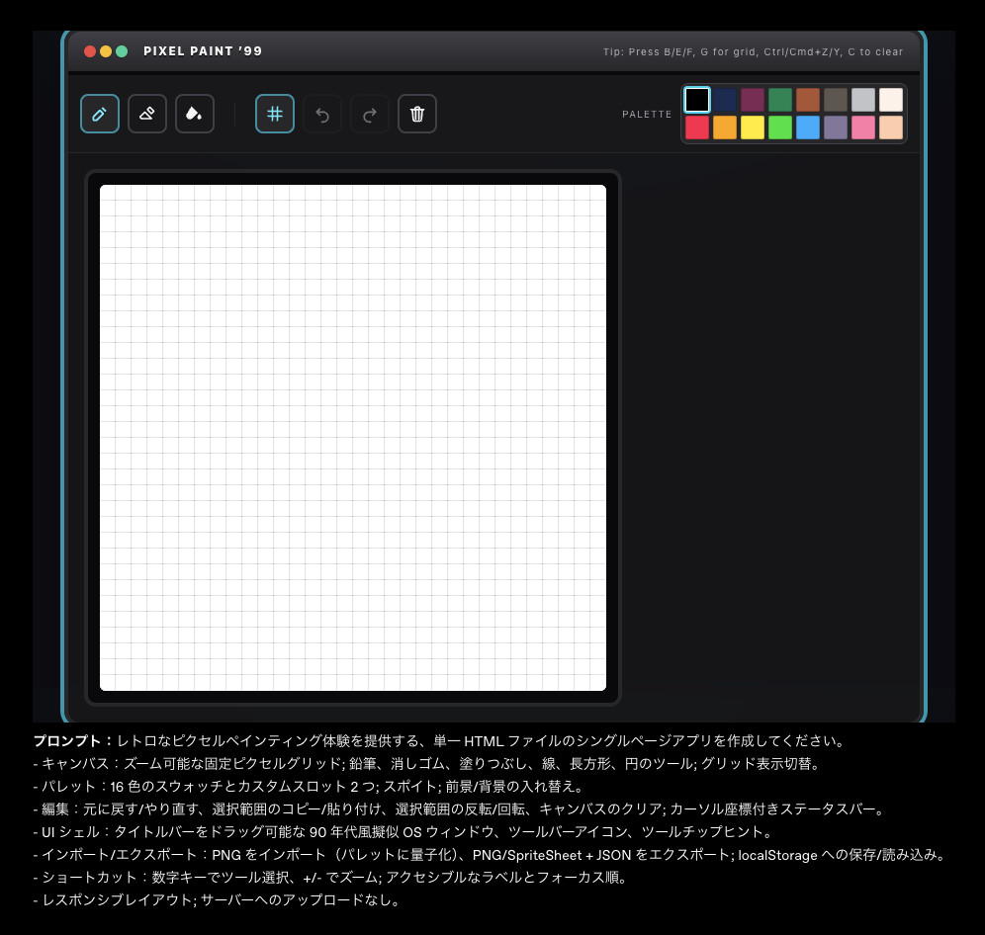Pick the peach swatch
Screen dimensions: 985x935
pyautogui.click(x=891, y=127)
